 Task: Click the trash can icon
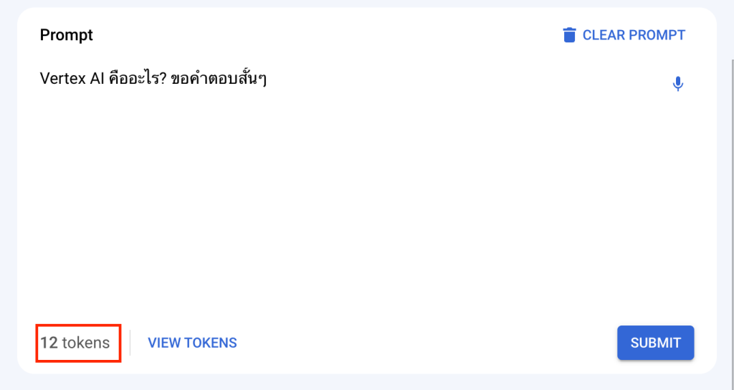point(569,35)
